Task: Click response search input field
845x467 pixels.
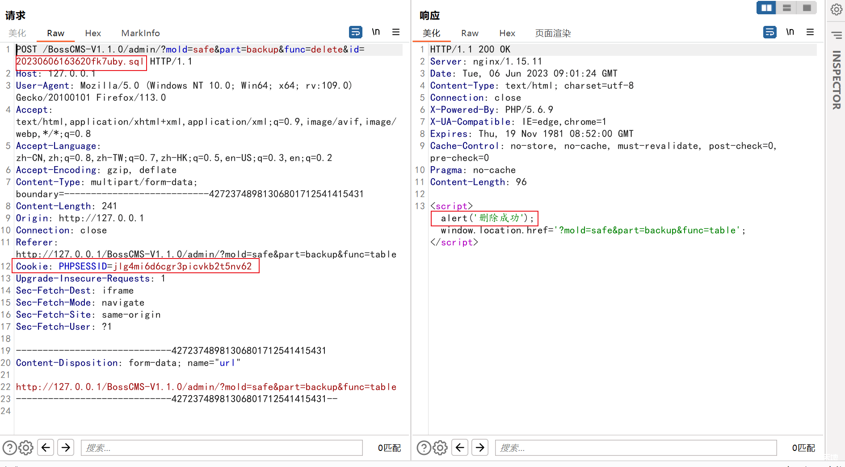Action: [636, 448]
